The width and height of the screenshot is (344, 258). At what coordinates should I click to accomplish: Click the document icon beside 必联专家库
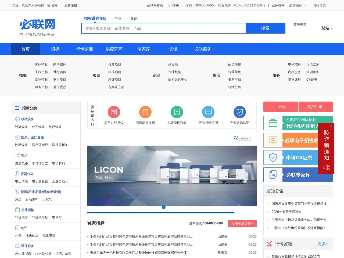click(273, 175)
